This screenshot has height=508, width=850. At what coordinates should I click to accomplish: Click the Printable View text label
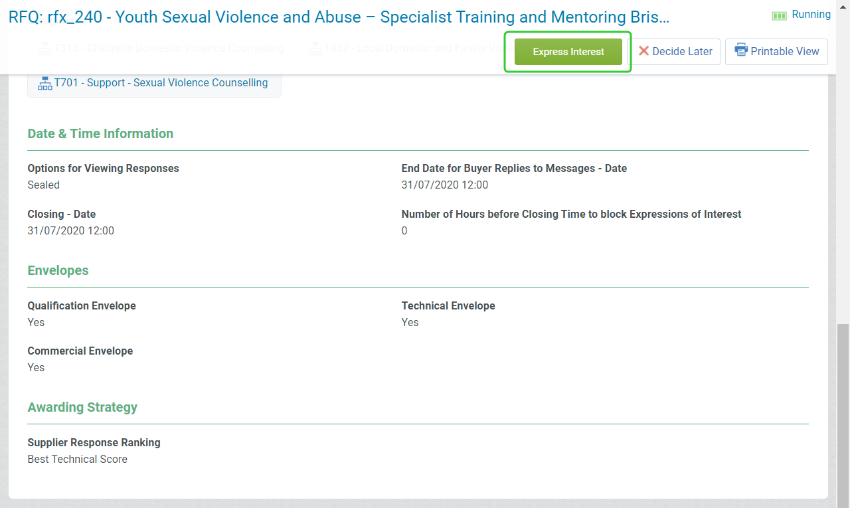pos(784,52)
